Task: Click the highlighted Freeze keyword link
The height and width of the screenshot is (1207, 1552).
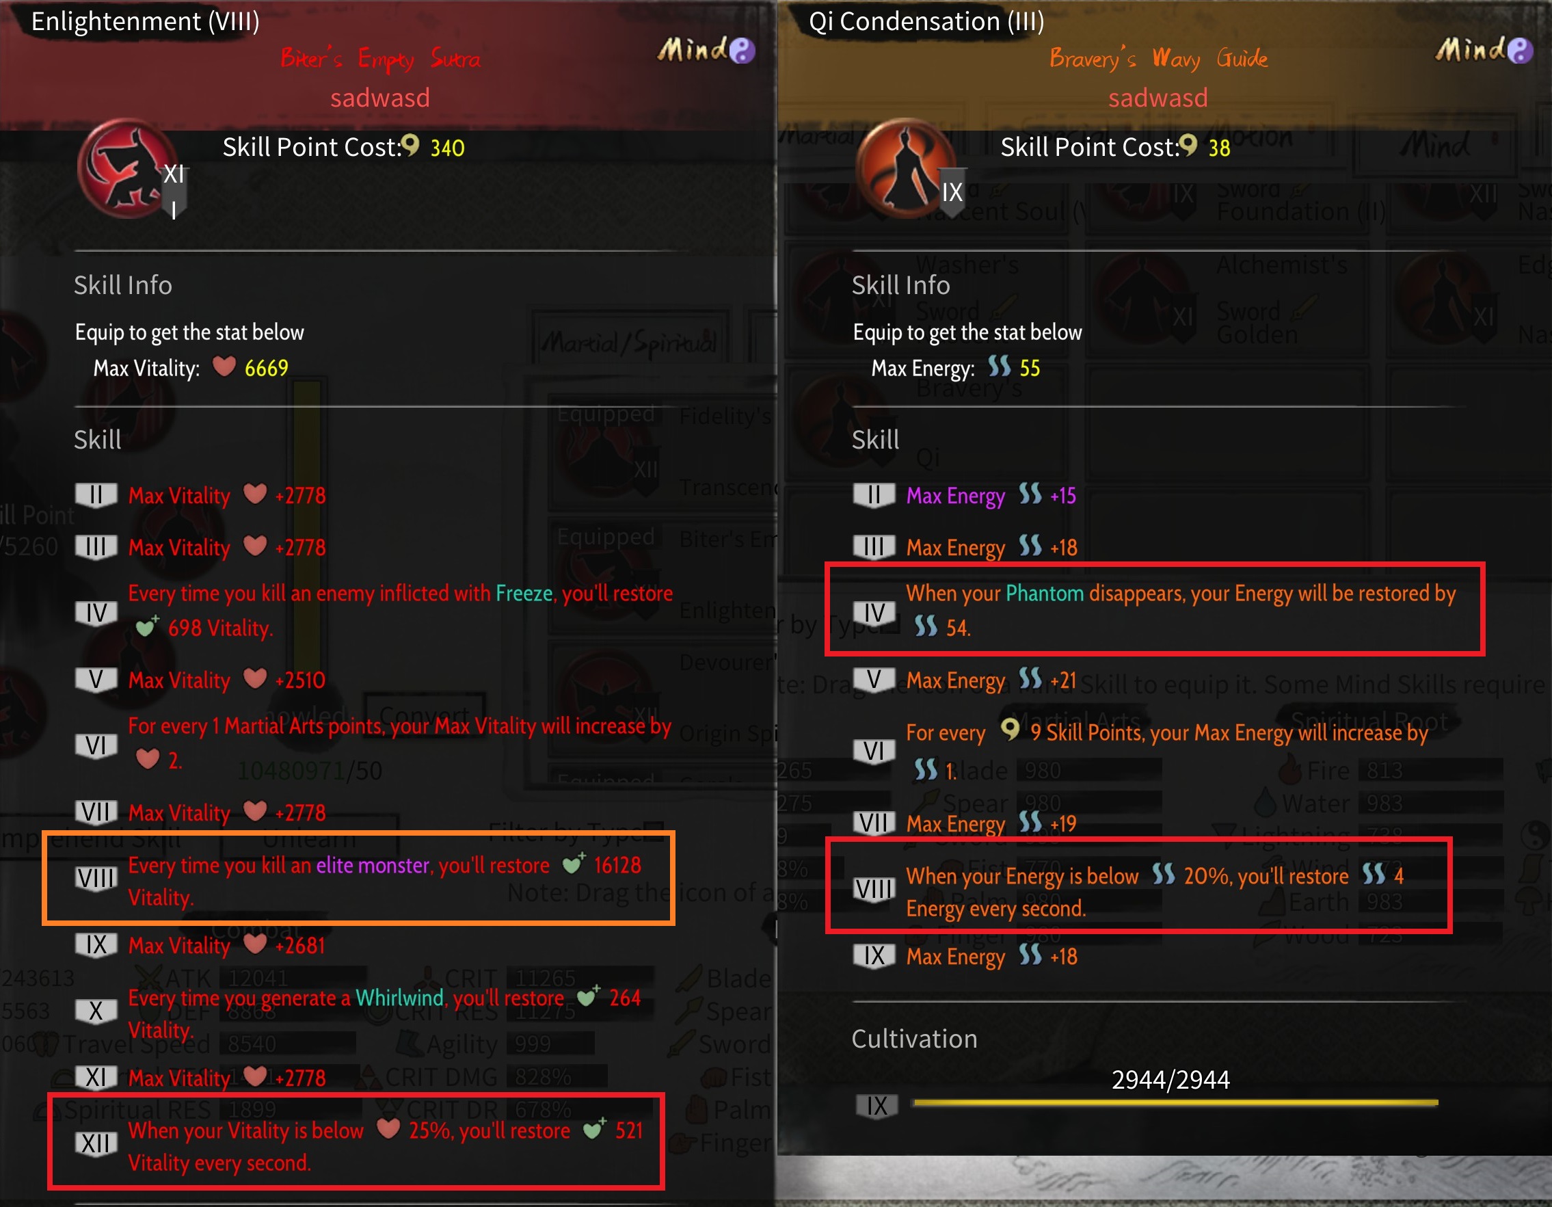Action: pyautogui.click(x=524, y=593)
